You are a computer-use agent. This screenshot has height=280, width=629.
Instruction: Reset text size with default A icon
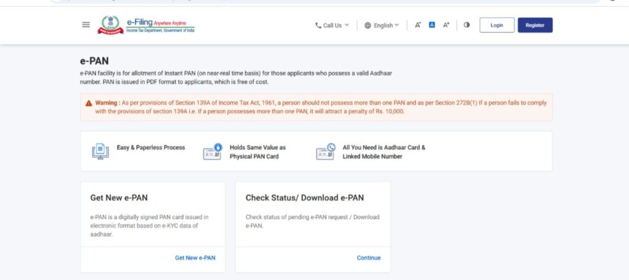432,25
